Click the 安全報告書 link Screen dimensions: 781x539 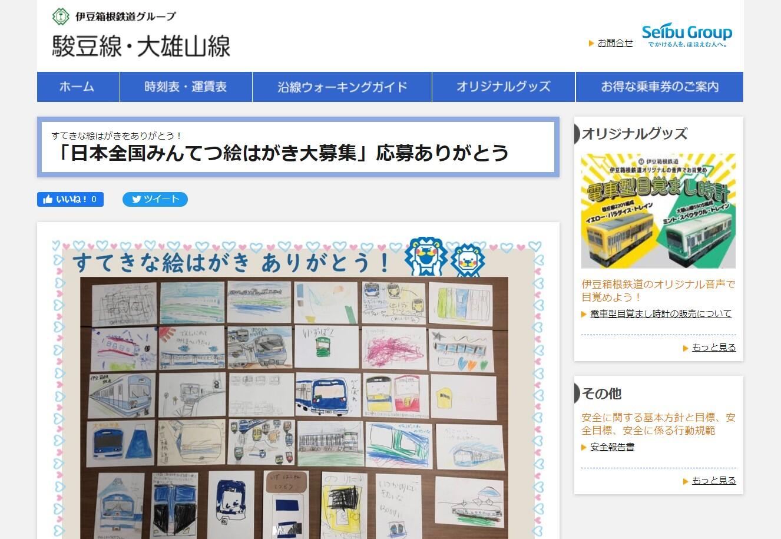(x=612, y=447)
